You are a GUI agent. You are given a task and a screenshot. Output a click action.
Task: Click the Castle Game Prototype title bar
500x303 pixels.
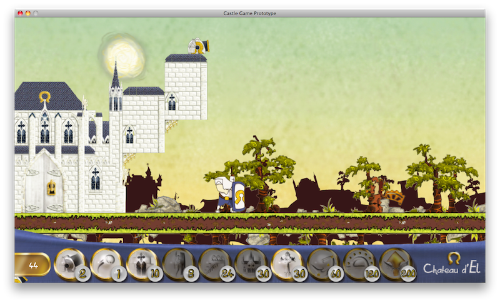[x=249, y=13]
